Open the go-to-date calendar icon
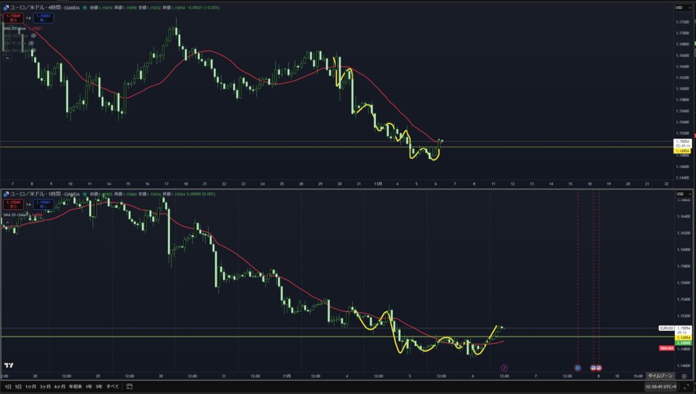 (130, 387)
